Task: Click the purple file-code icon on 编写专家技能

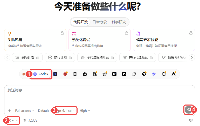Action: [x=138, y=34]
